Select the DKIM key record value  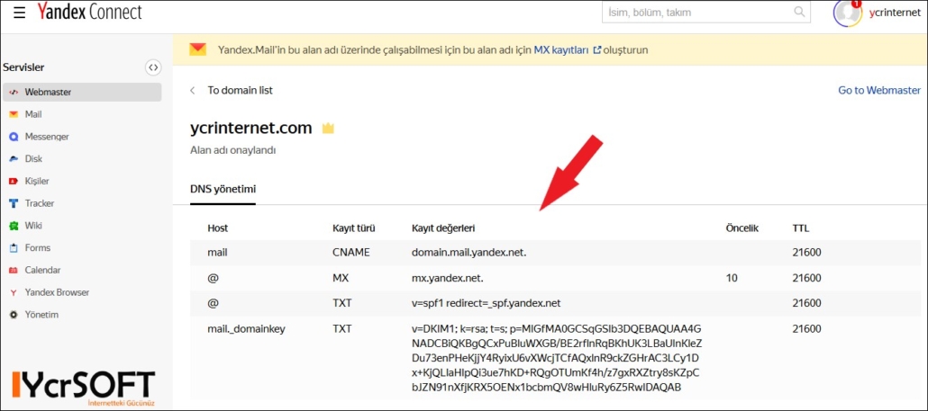[x=556, y=359]
